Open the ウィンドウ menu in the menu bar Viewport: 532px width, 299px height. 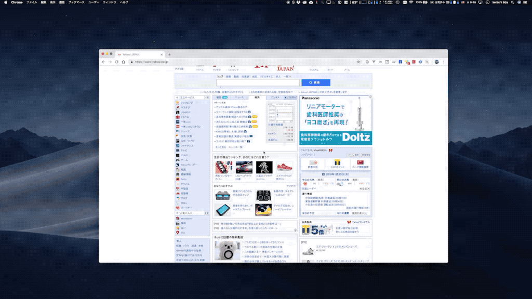[x=109, y=3]
